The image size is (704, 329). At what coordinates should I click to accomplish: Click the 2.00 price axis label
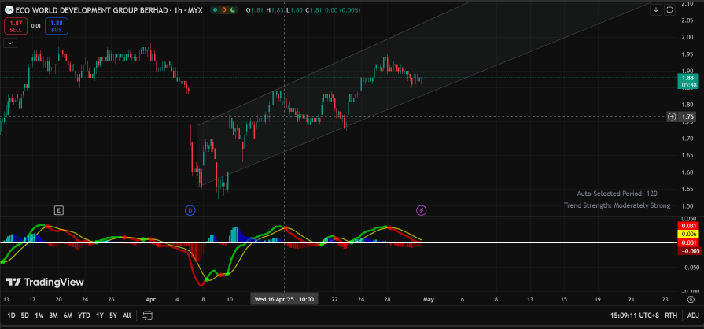[687, 37]
